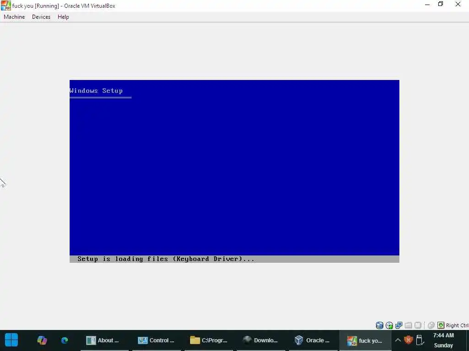Click the shared folders indicator icon
This screenshot has height=351, width=469.
(x=408, y=325)
